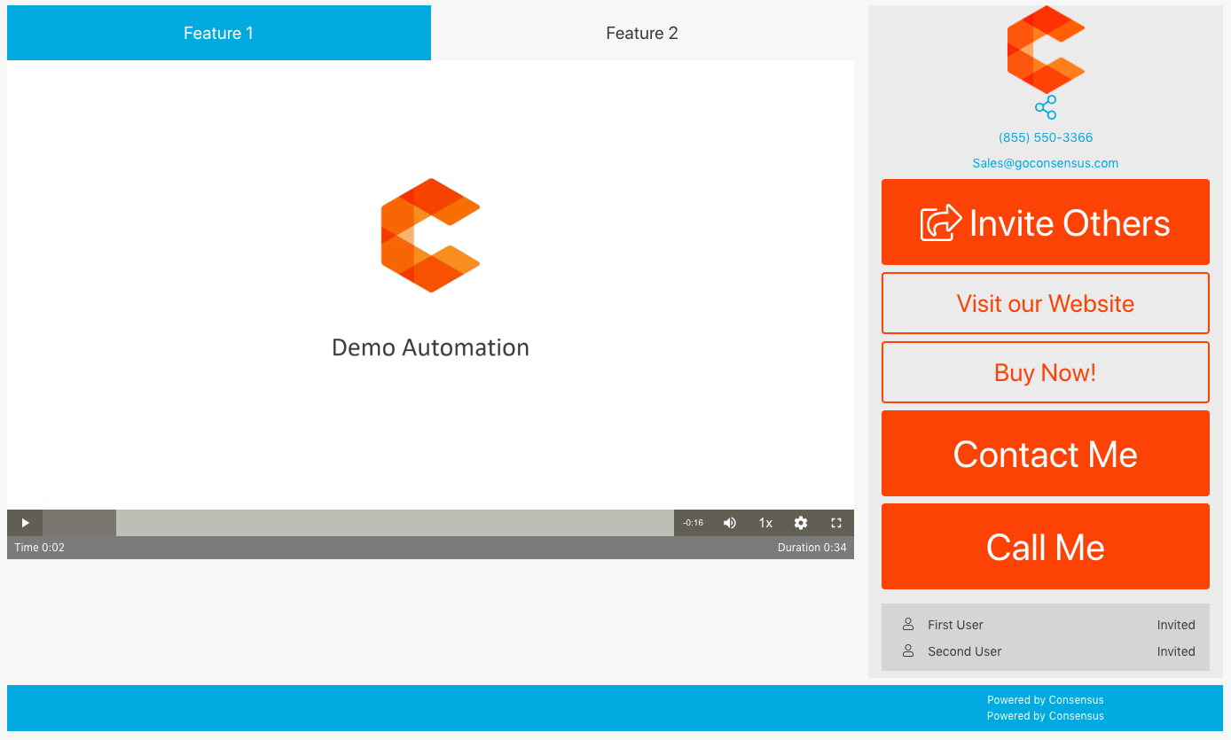Select the Feature 1 tab
1231x740 pixels.
pyautogui.click(x=218, y=33)
